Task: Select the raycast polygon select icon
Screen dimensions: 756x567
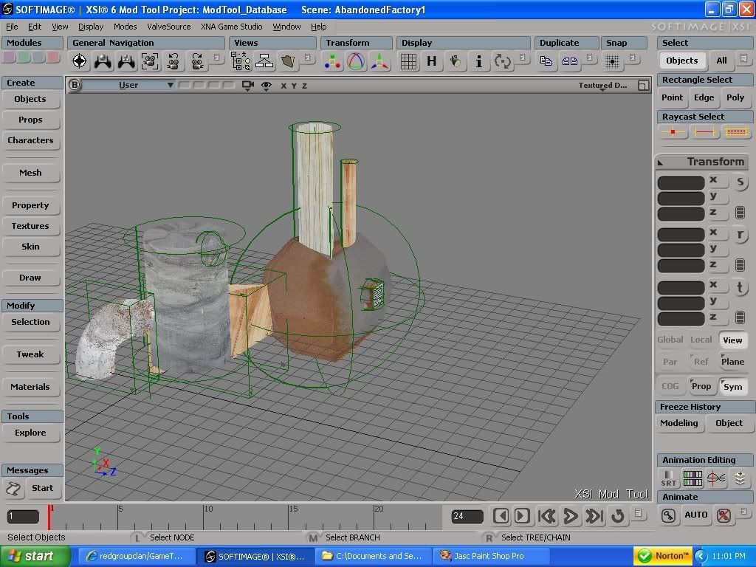Action: coord(736,131)
